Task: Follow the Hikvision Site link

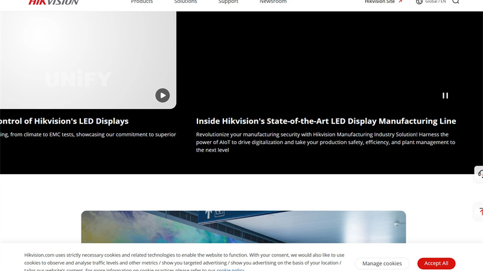Action: point(380,2)
